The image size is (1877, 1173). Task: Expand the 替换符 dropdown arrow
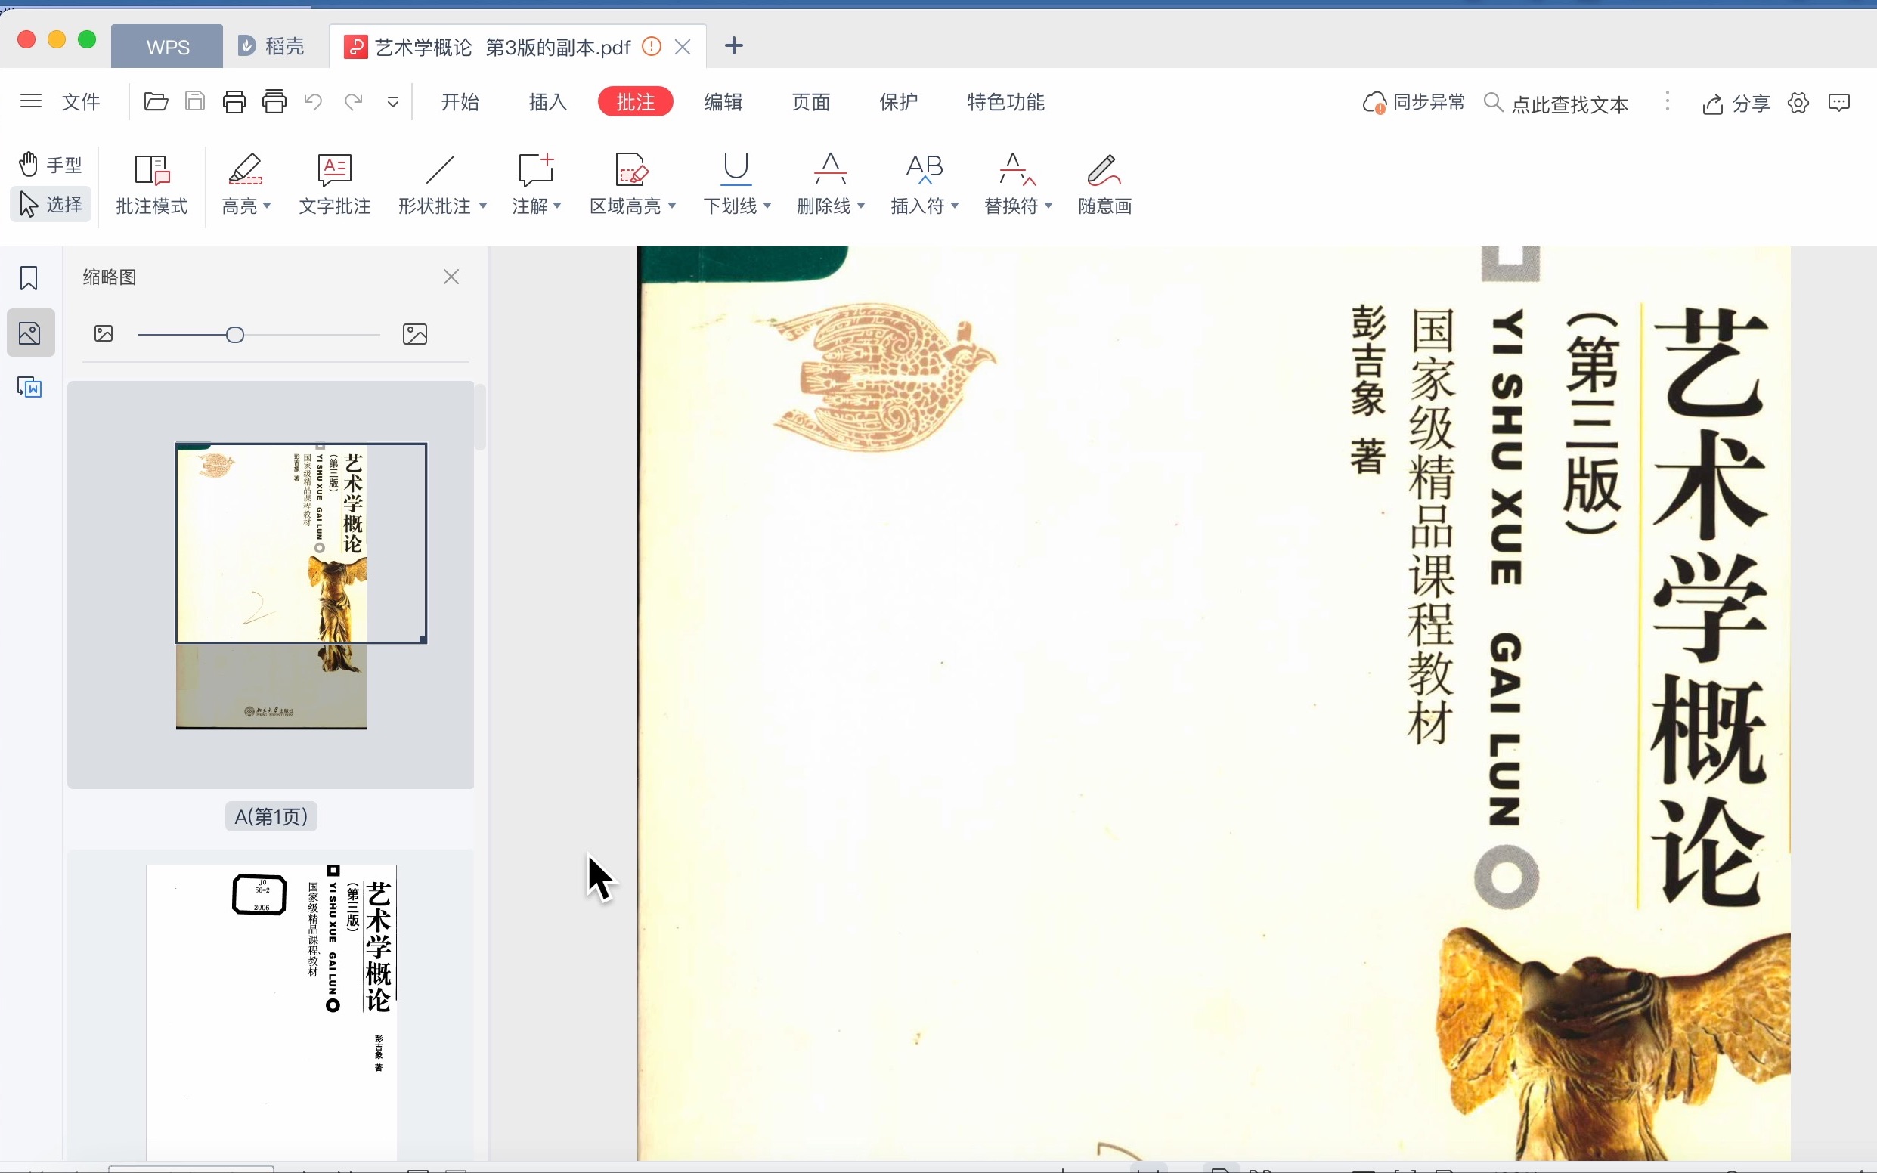[1050, 206]
